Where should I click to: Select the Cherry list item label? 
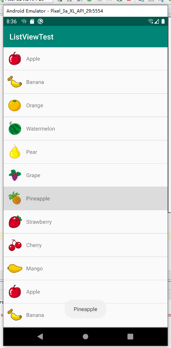34,245
